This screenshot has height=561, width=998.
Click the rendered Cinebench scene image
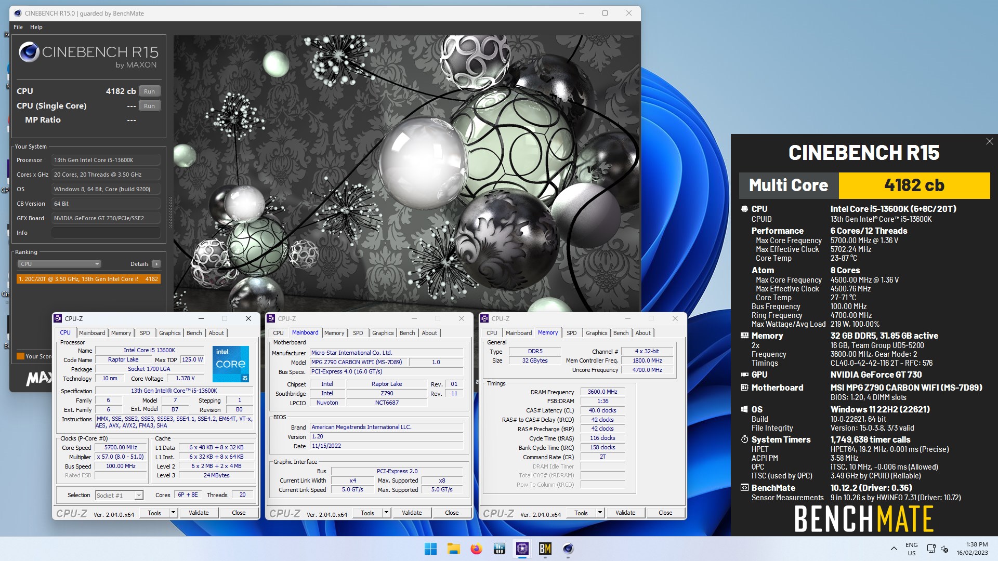[406, 174]
